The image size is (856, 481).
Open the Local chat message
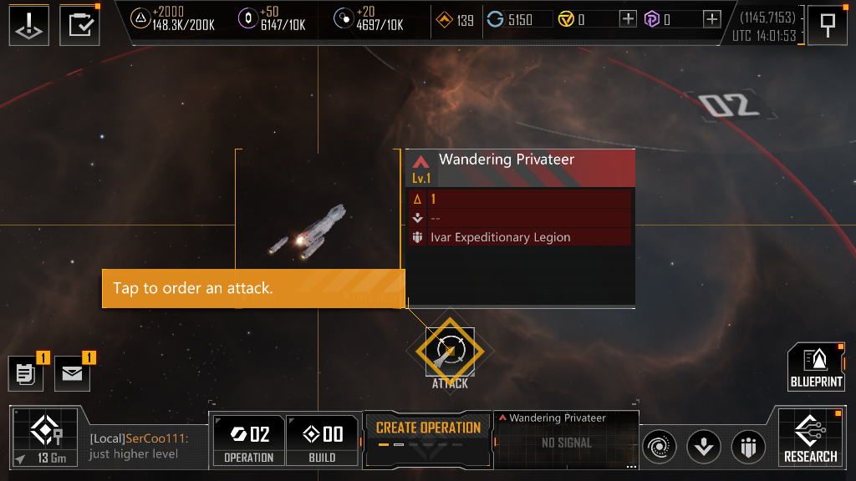[x=140, y=446]
